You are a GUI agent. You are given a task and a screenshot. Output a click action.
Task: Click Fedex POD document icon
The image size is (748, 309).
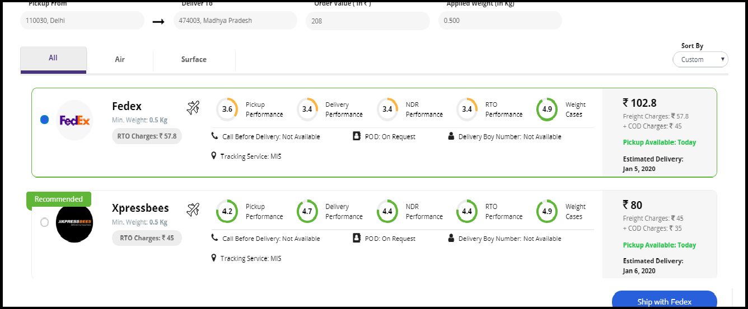tap(357, 136)
